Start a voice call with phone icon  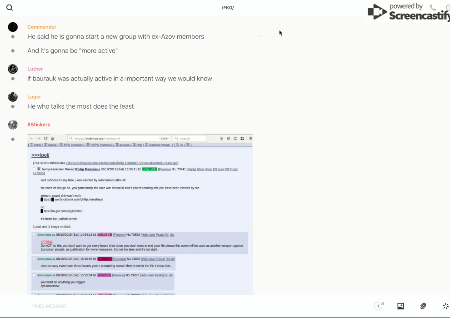coord(433,8)
